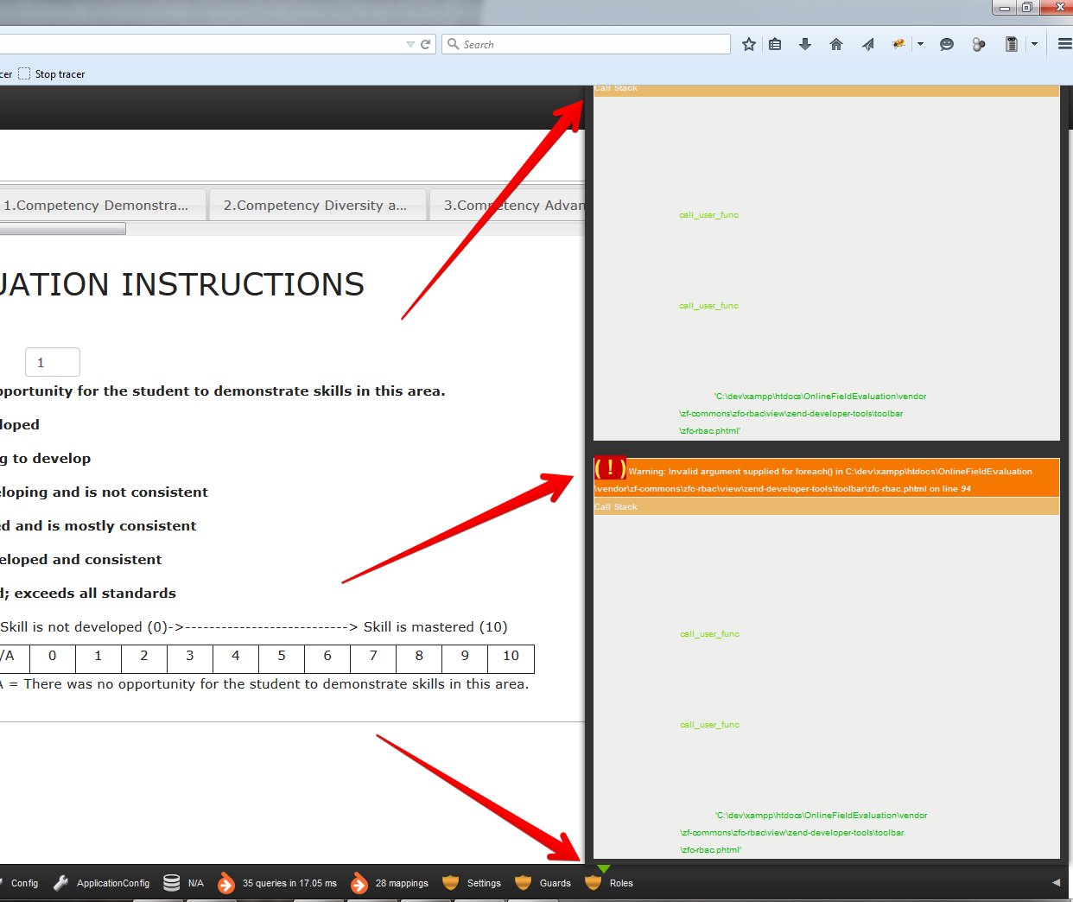Select rating cell 6 in table

pyautogui.click(x=327, y=658)
